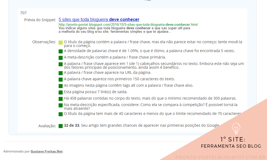Click the green square next to the meta-descrição observation

coord(60,57)
